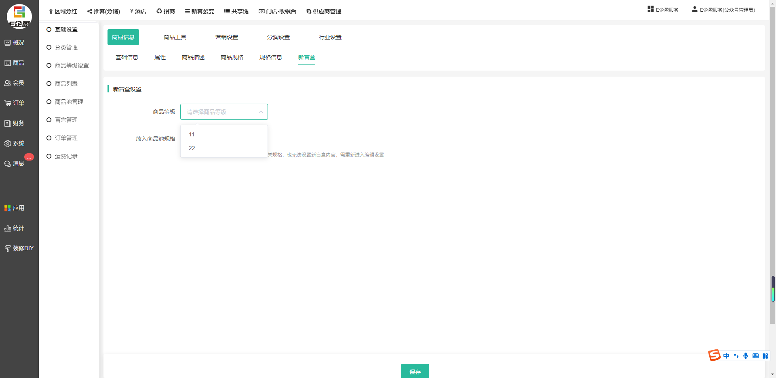Screen dimensions: 776x378
Task: Switch to the 营销设置 tab
Action: [x=227, y=37]
